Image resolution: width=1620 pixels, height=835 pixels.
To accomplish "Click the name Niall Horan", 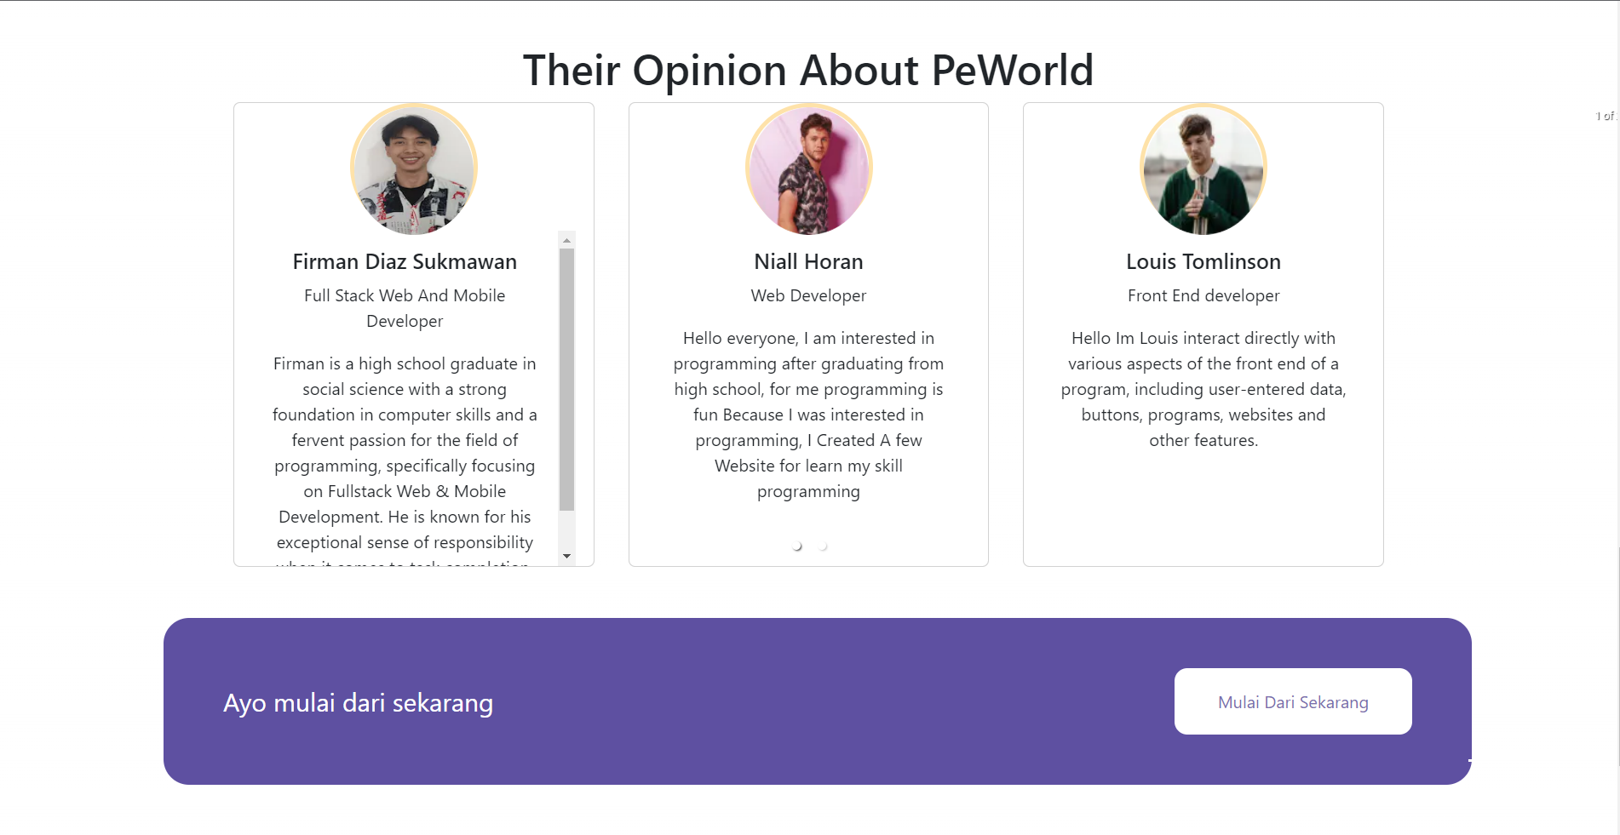I will click(x=807, y=261).
